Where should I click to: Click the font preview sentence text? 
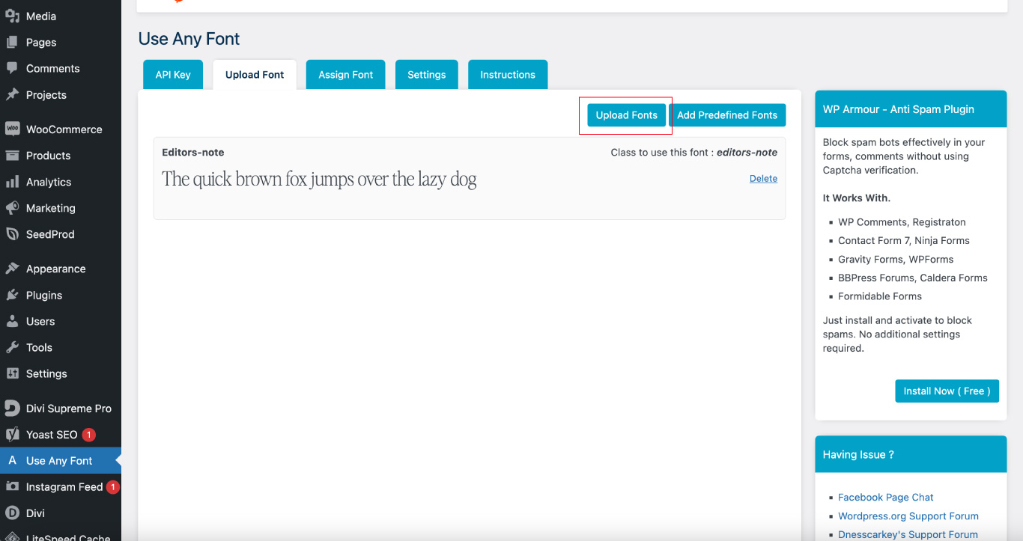click(319, 180)
